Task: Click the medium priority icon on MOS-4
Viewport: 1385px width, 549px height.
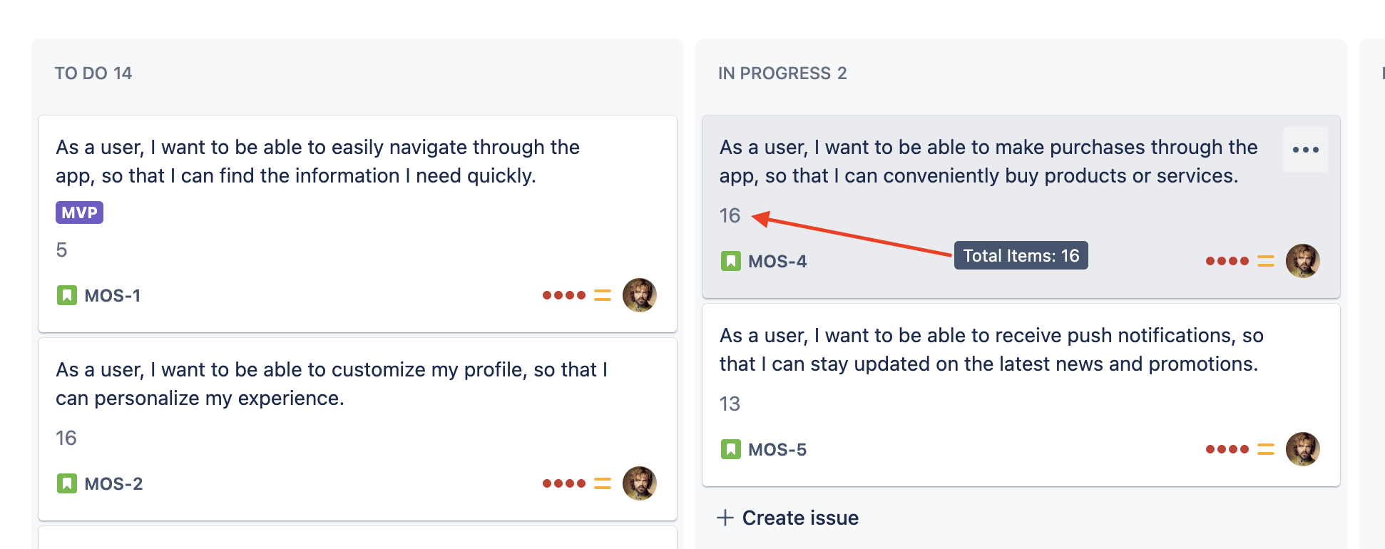Action: click(1266, 261)
